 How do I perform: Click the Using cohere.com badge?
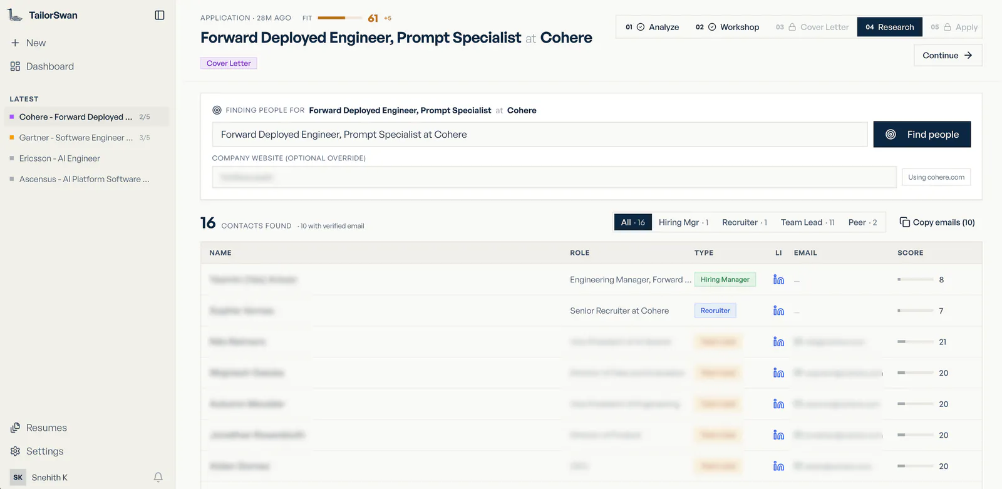936,177
